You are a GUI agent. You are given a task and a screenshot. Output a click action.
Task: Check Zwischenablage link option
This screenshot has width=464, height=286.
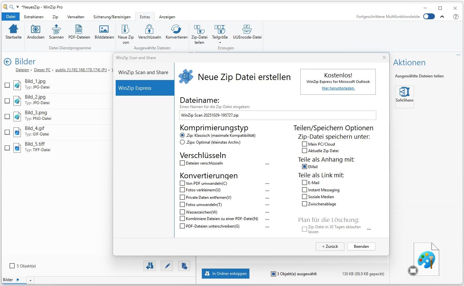point(305,204)
